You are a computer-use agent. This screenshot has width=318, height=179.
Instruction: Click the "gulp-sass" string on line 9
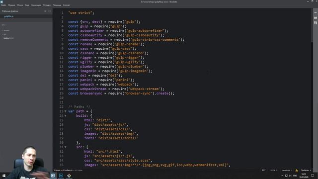(121, 49)
